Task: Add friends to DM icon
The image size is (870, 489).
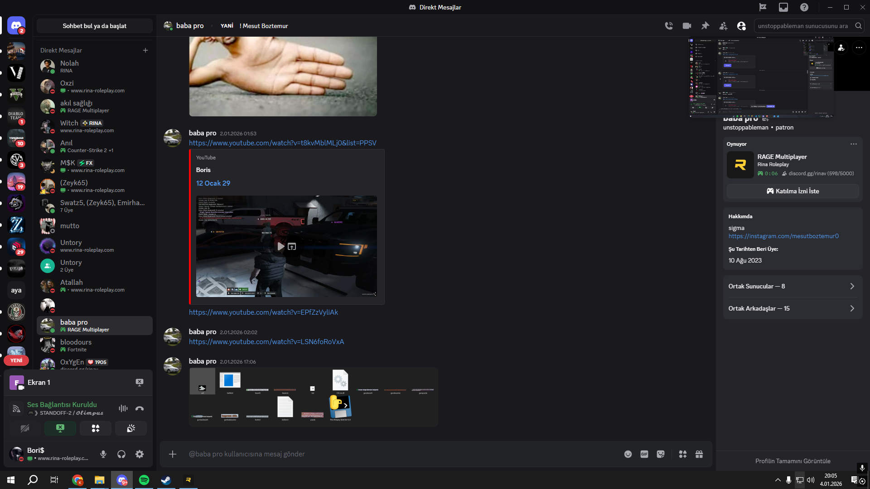Action: click(723, 26)
